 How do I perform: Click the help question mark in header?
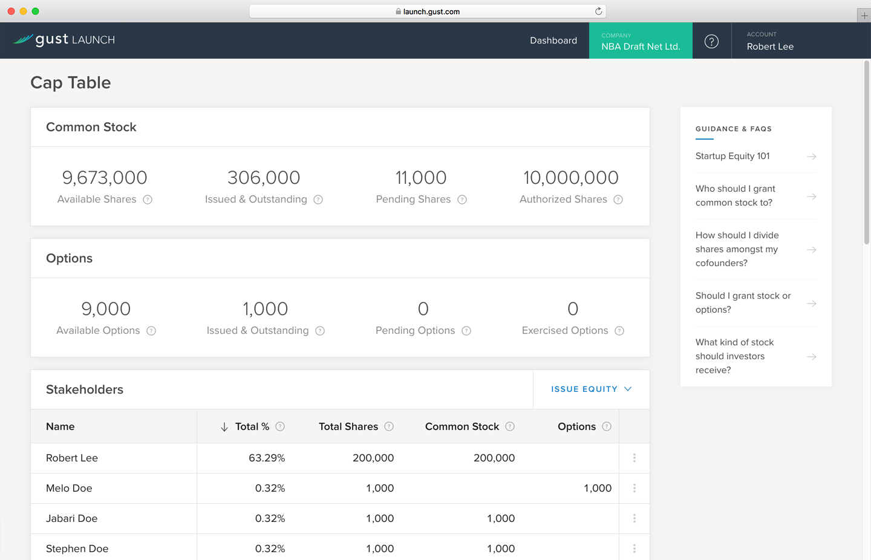click(711, 41)
